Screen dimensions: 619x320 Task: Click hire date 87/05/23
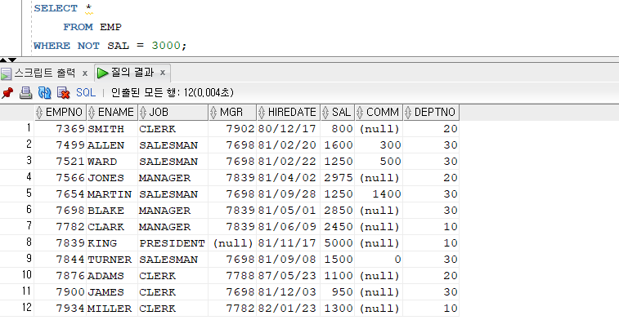(289, 276)
